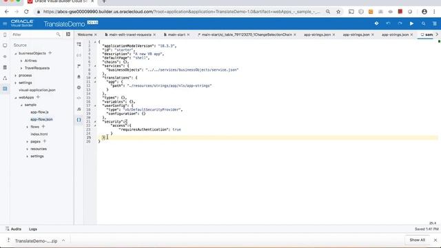Collapse the navigator panel icon
The height and width of the screenshot is (248, 441).
click(68, 34)
